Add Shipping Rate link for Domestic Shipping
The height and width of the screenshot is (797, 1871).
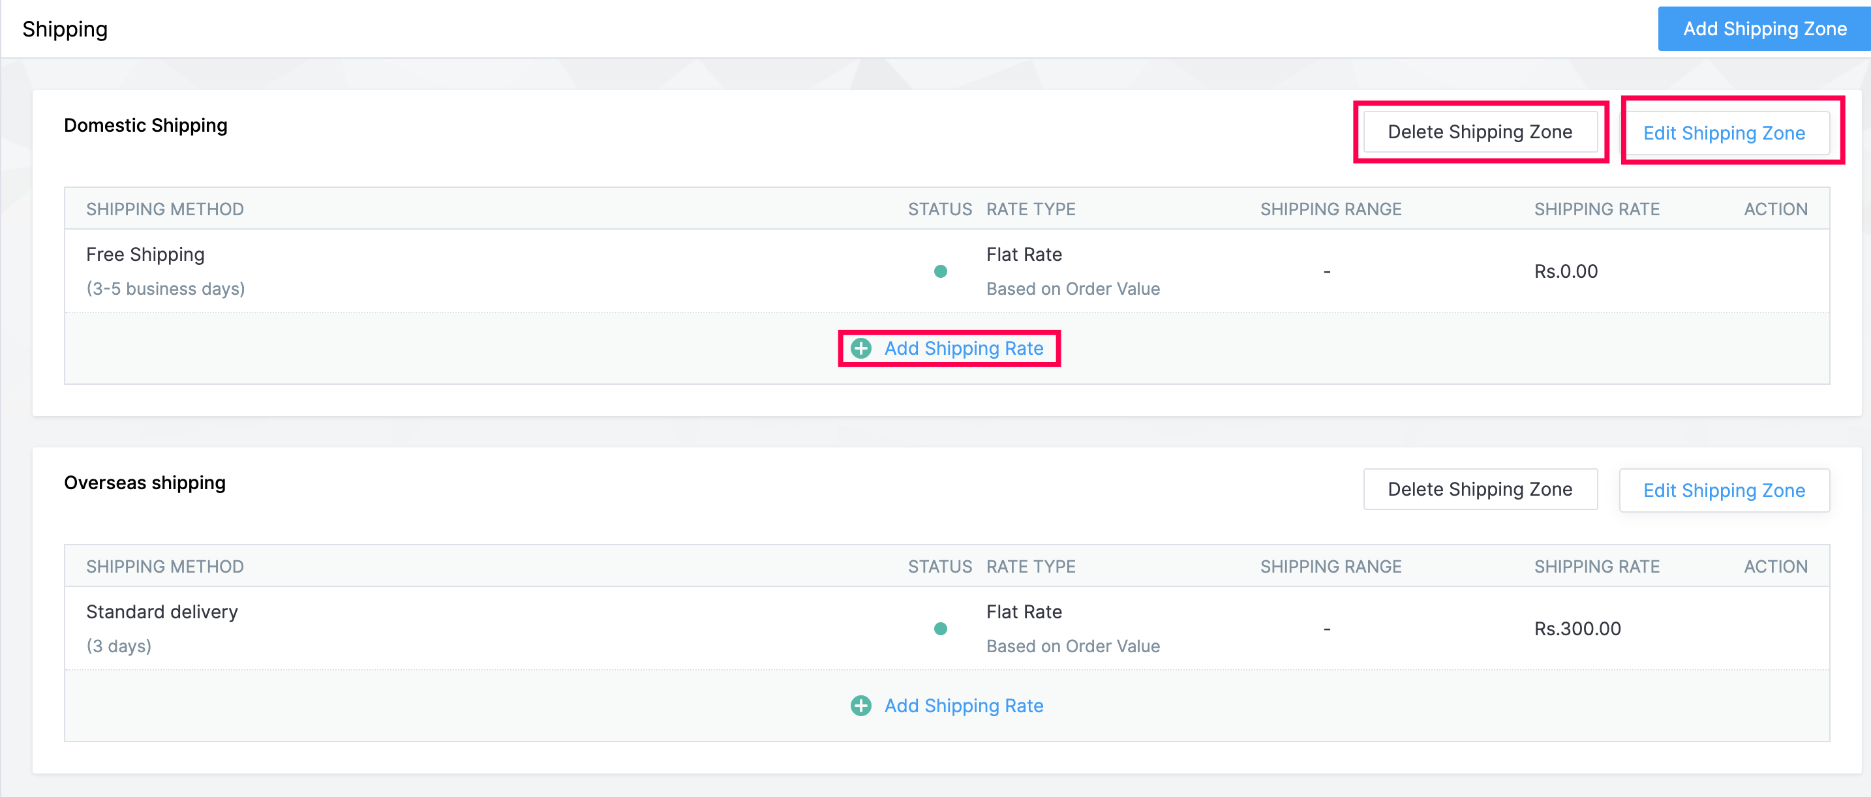click(x=963, y=348)
